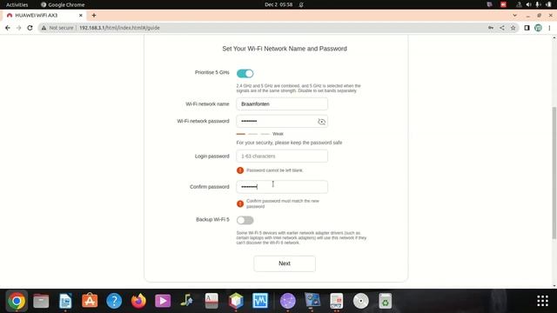
Task: Open a new browser tab
Action: (94, 16)
